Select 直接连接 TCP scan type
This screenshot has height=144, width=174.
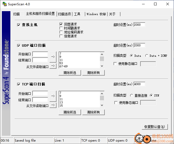(x=131, y=95)
